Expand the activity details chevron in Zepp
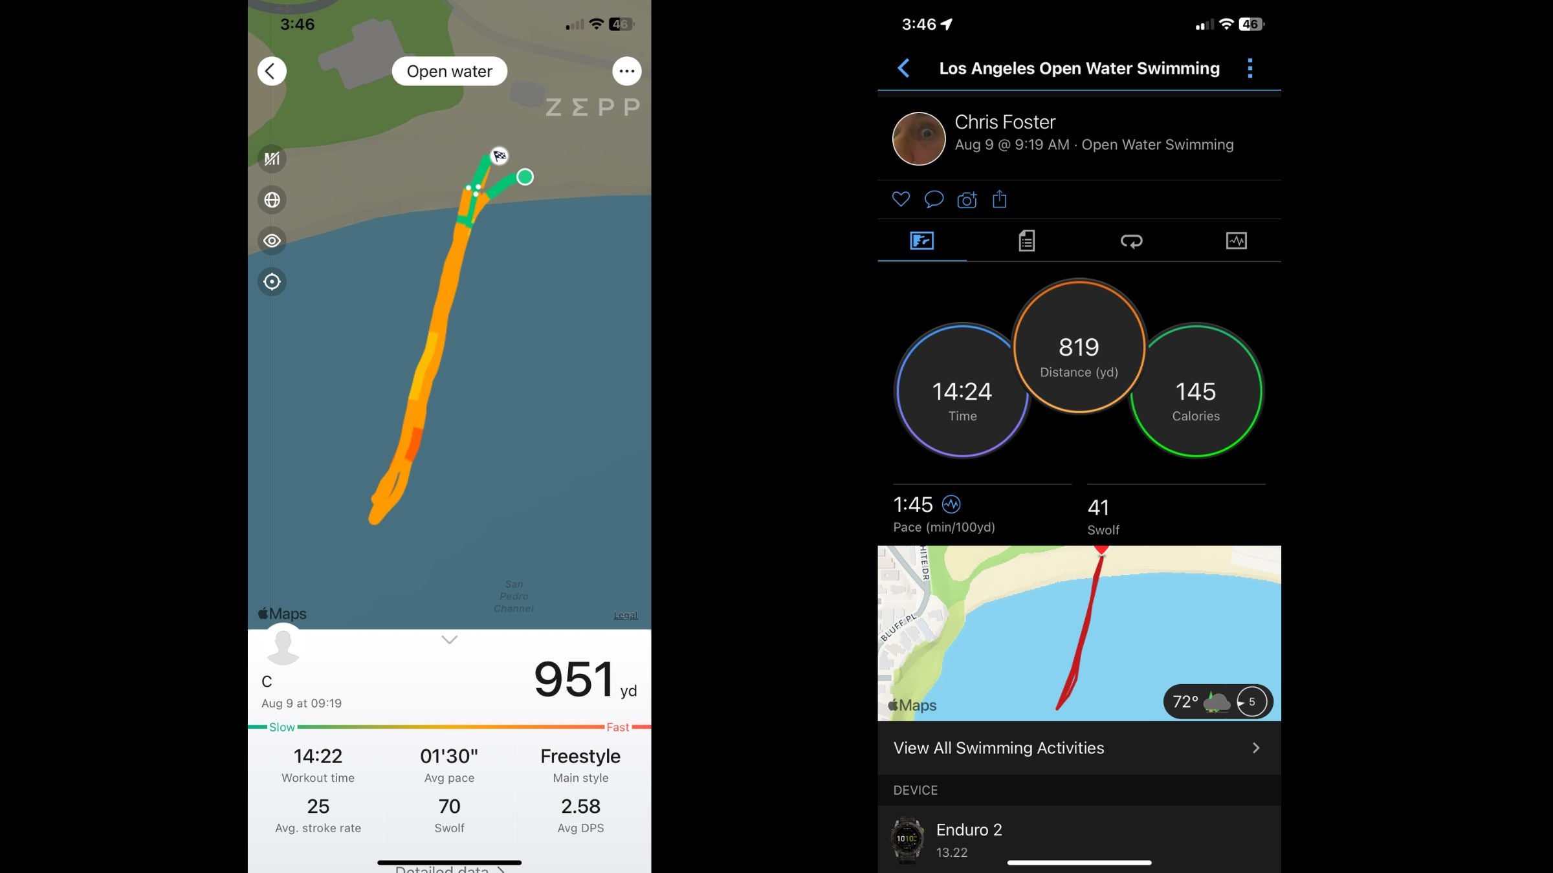1553x873 pixels. click(x=449, y=638)
